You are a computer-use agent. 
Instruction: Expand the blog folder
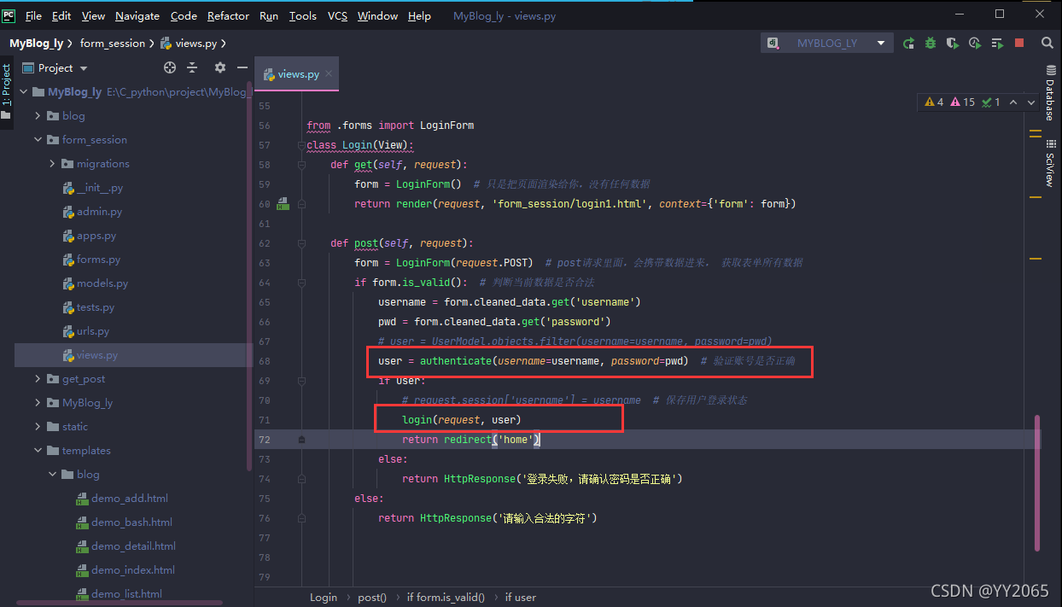38,115
